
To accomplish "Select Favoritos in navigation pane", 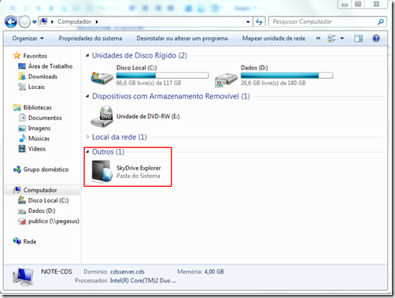I will pyautogui.click(x=35, y=56).
